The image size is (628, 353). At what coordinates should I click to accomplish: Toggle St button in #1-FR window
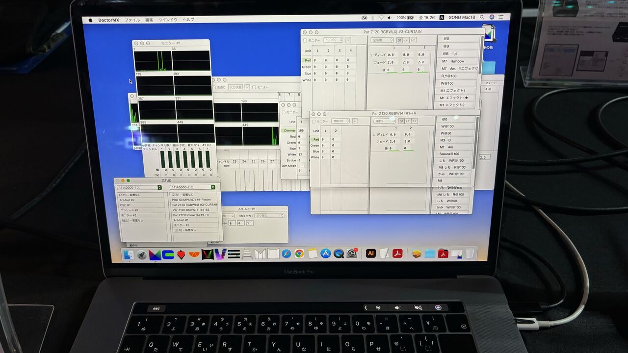401,121
